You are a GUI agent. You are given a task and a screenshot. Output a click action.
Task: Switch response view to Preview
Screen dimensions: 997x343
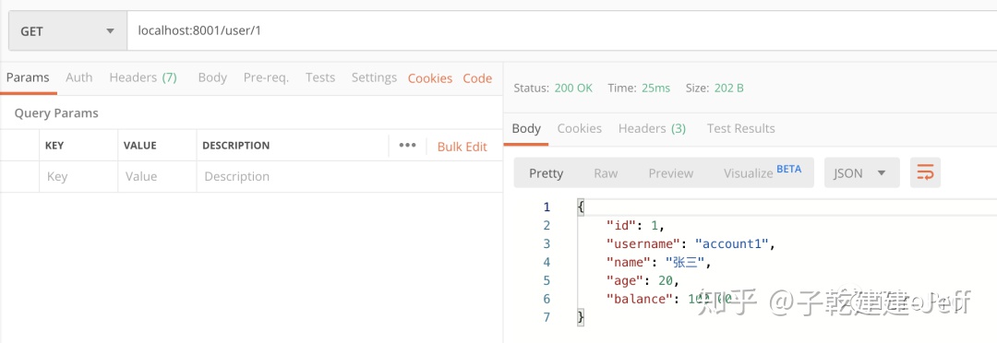pos(671,172)
